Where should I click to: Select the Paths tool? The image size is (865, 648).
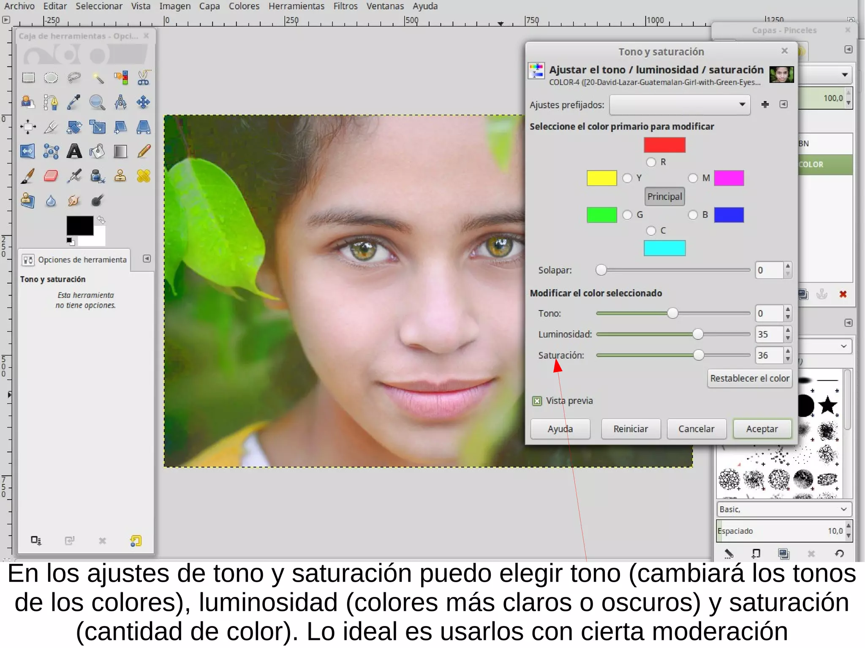coord(51,102)
